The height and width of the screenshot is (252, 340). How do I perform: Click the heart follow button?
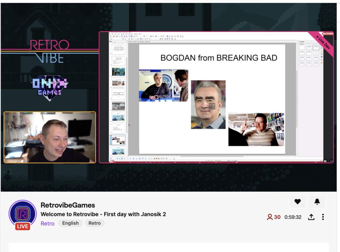(297, 201)
